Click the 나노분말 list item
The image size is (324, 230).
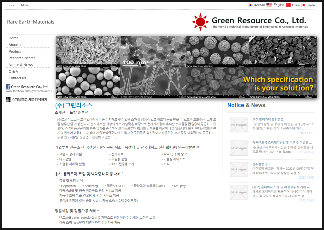point(65,159)
